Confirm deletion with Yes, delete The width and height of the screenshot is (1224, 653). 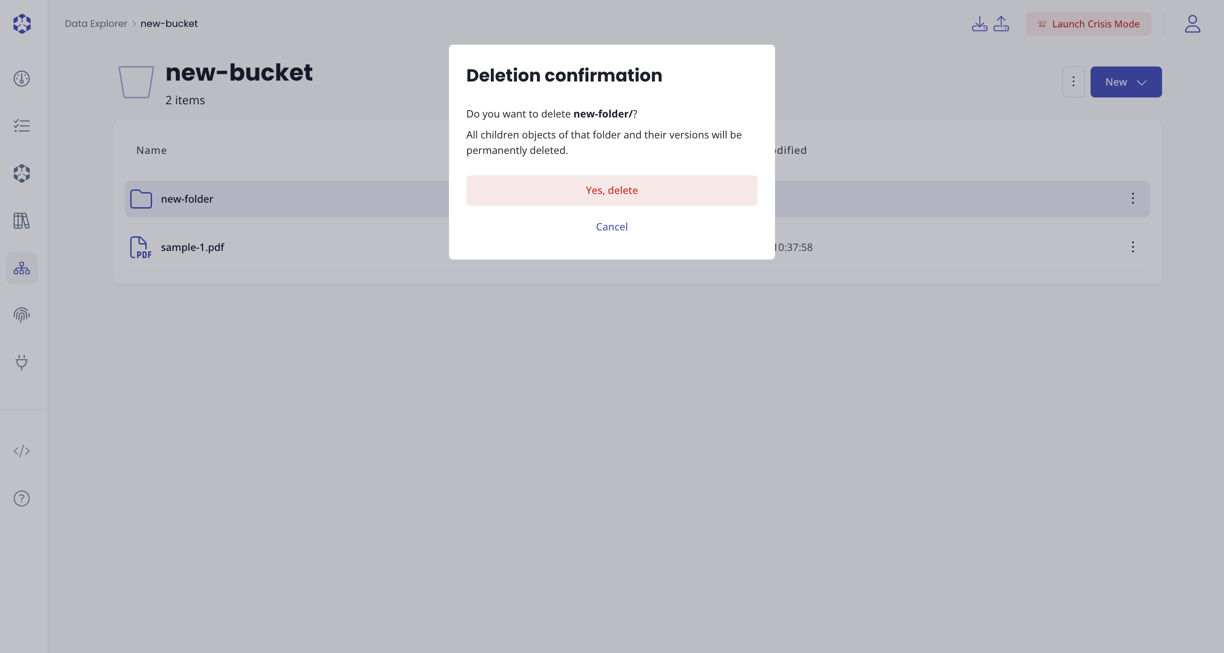[x=612, y=191]
